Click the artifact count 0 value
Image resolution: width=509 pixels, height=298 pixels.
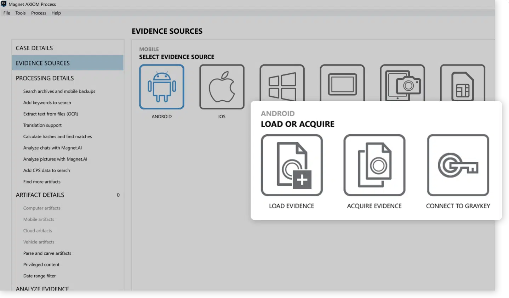coord(118,195)
